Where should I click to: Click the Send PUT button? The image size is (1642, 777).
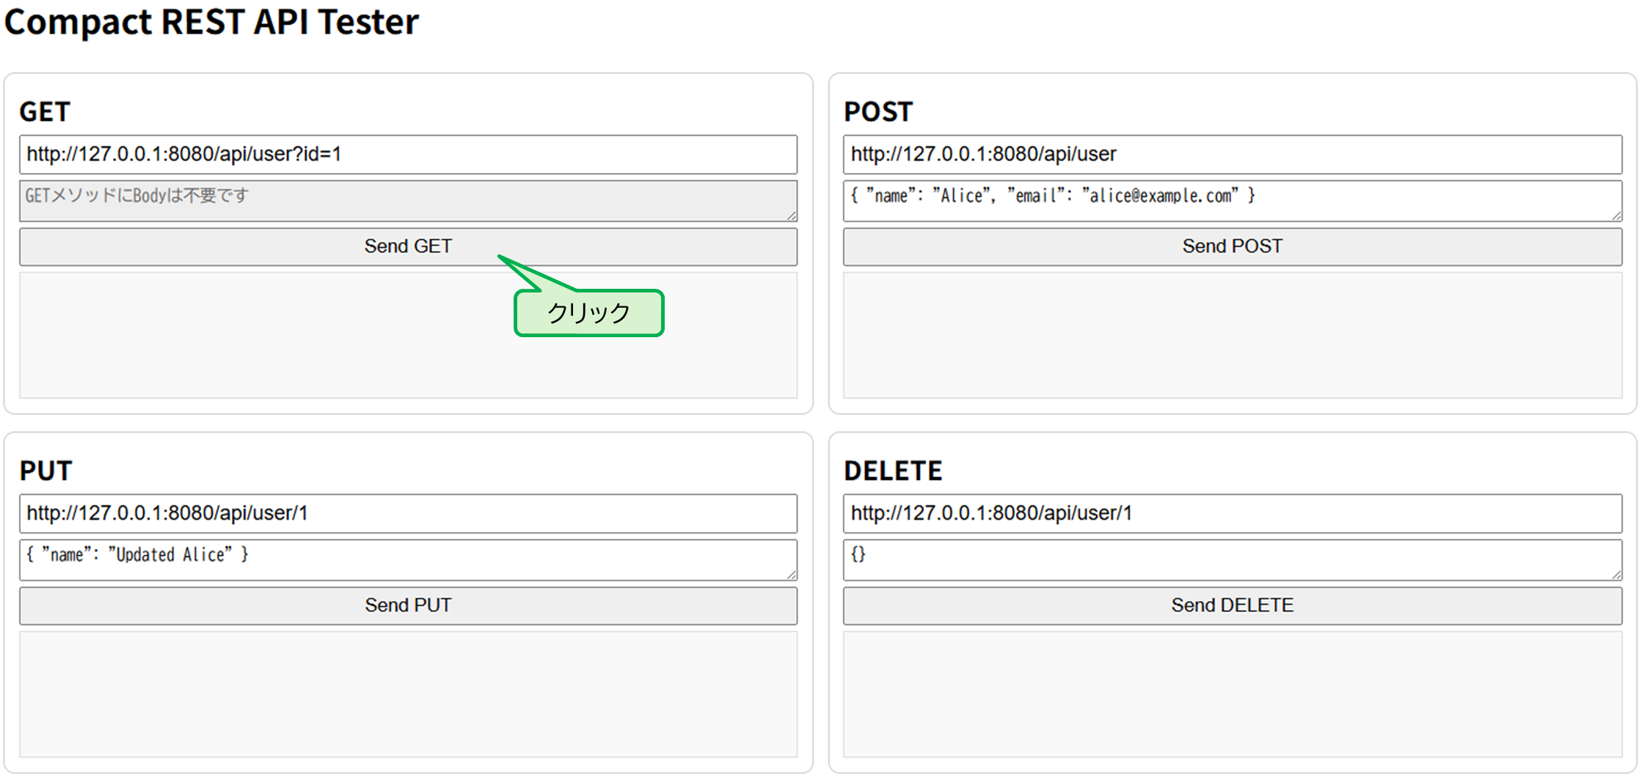tap(408, 605)
